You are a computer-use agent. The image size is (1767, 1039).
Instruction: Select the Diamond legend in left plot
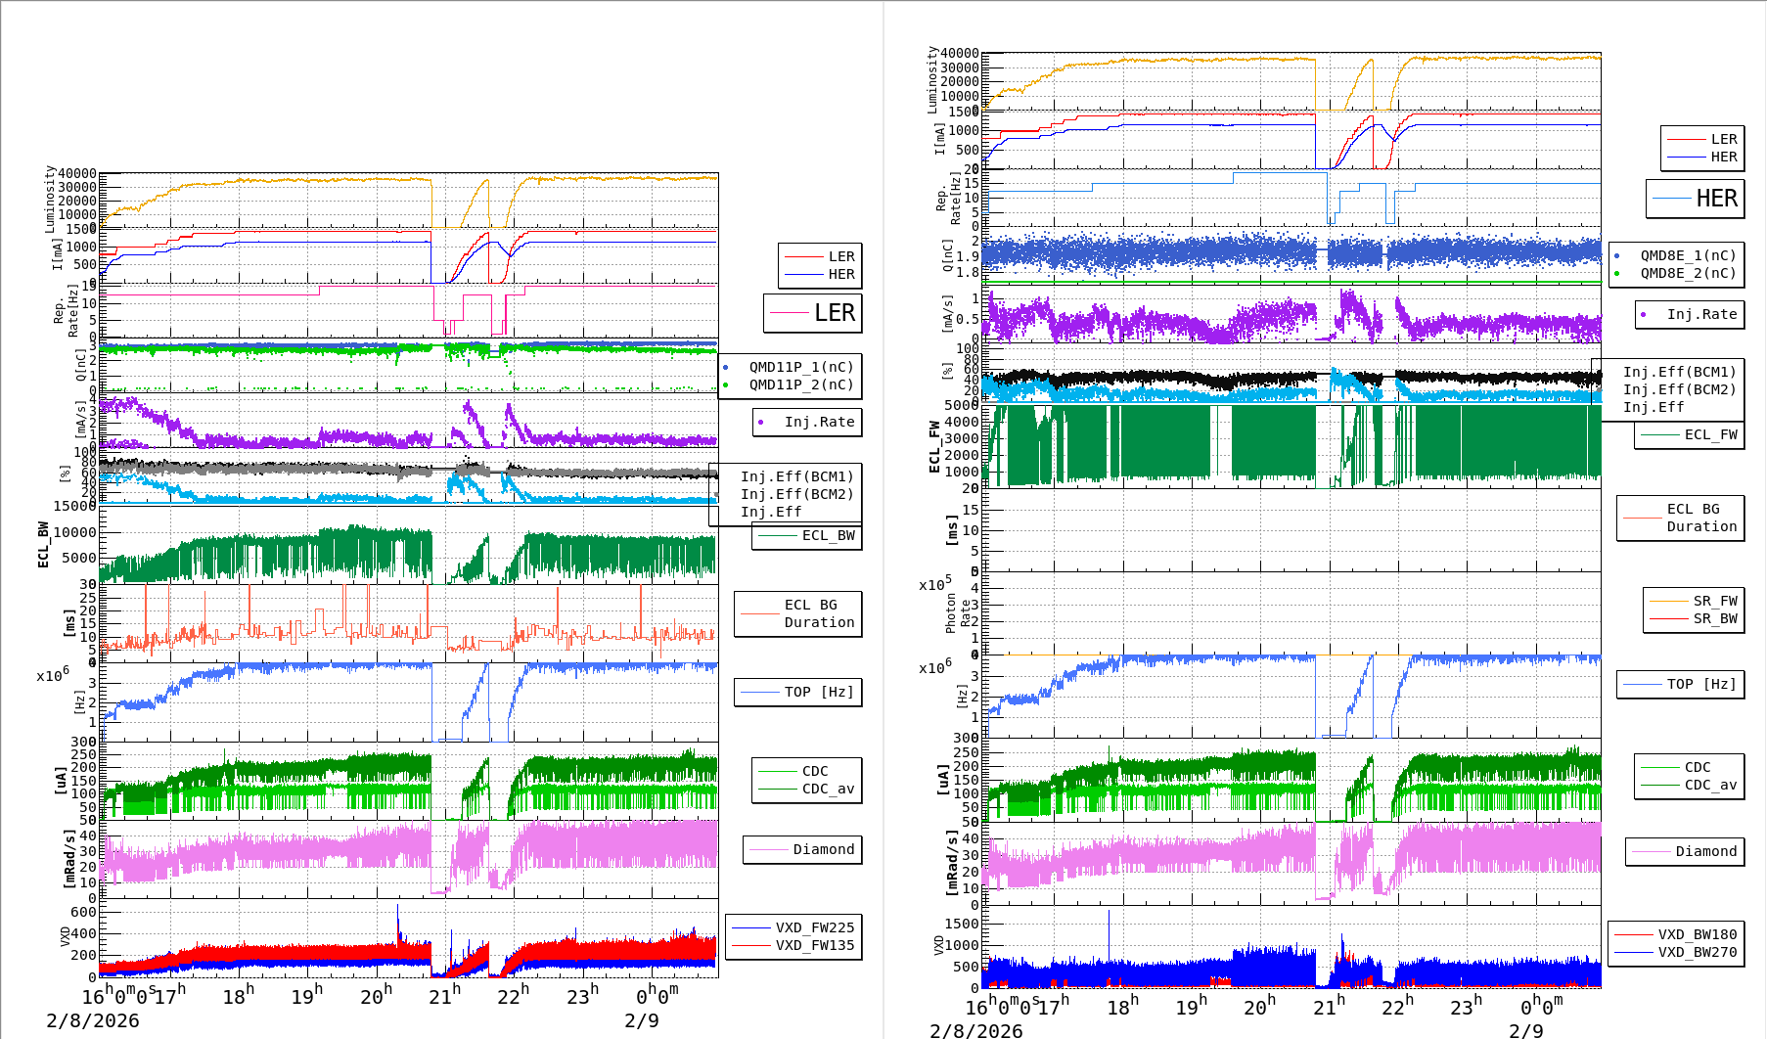802,849
